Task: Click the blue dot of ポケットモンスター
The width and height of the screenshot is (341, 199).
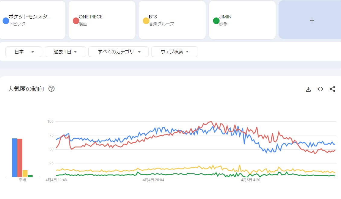Action: (x=5, y=21)
